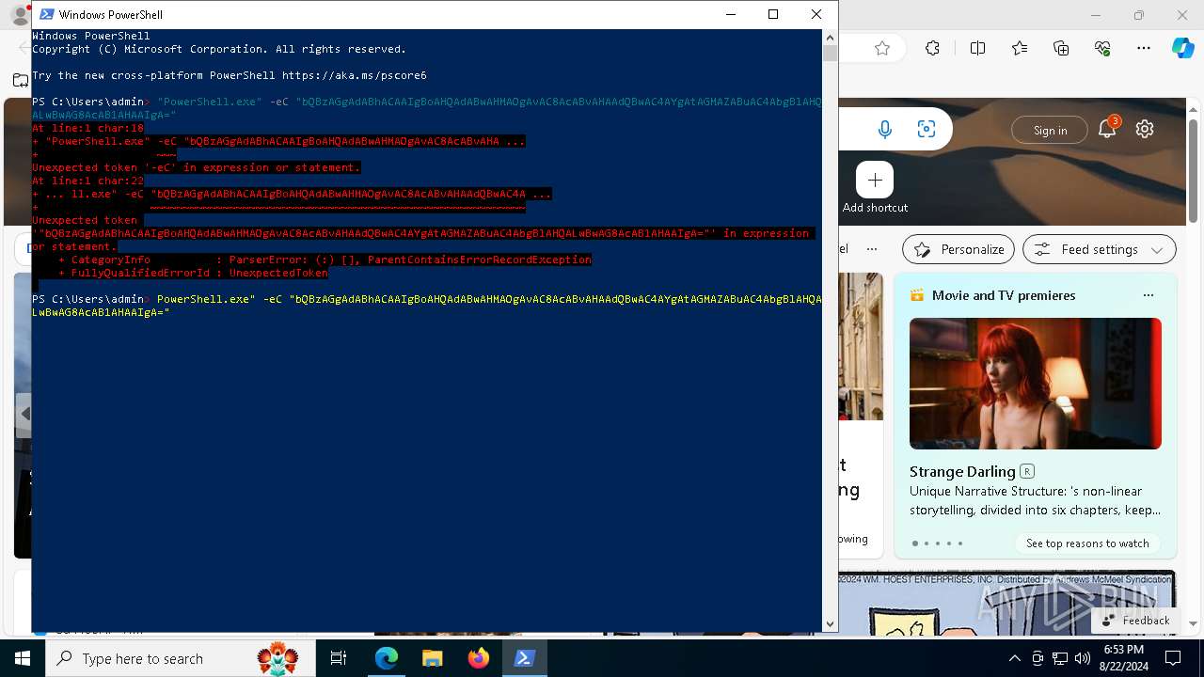Screen dimensions: 1204x677
Task: Open Firefox from taskbar
Action: coord(479,658)
